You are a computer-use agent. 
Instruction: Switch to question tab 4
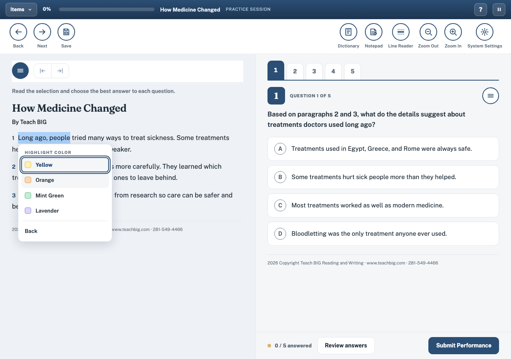click(x=333, y=71)
